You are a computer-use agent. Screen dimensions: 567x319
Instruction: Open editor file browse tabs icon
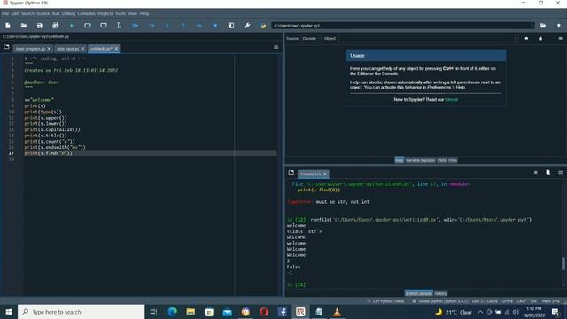tap(6, 47)
